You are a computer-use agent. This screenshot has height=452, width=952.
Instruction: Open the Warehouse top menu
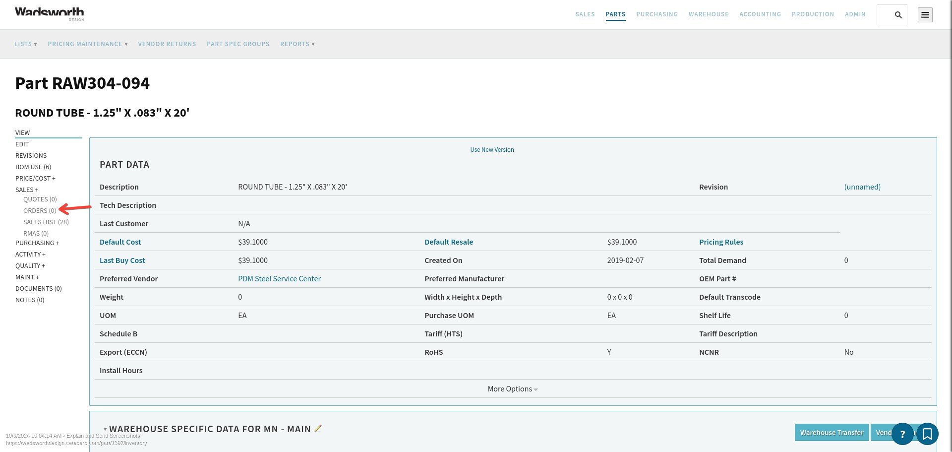(709, 14)
